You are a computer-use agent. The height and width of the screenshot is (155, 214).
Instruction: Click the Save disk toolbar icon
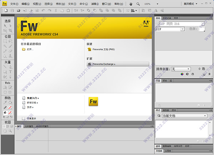click(x=12, y=10)
